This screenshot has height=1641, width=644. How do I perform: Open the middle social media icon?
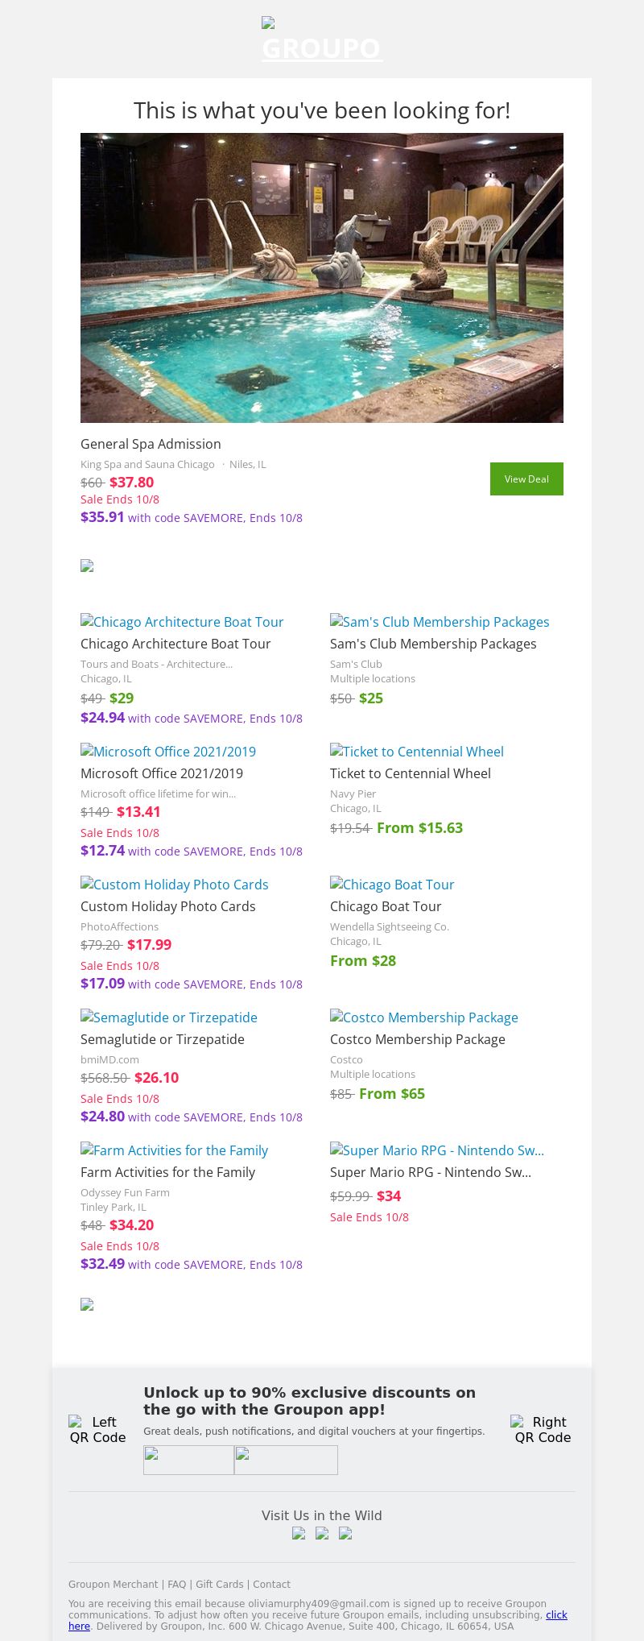322,1533
